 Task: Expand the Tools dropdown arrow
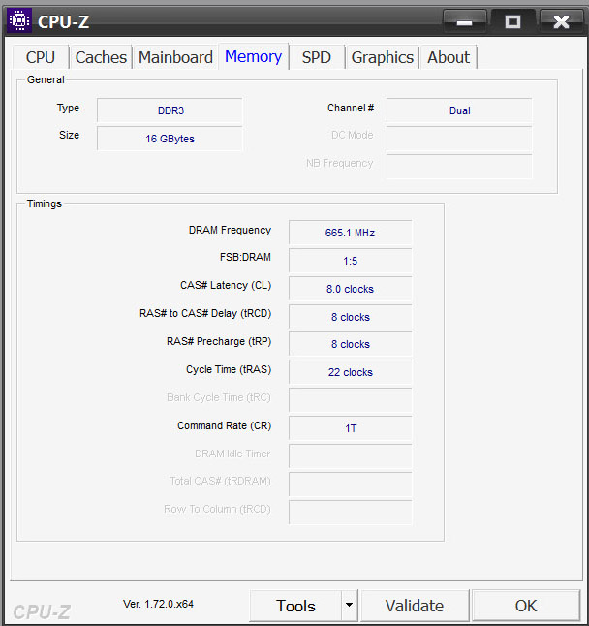point(349,606)
